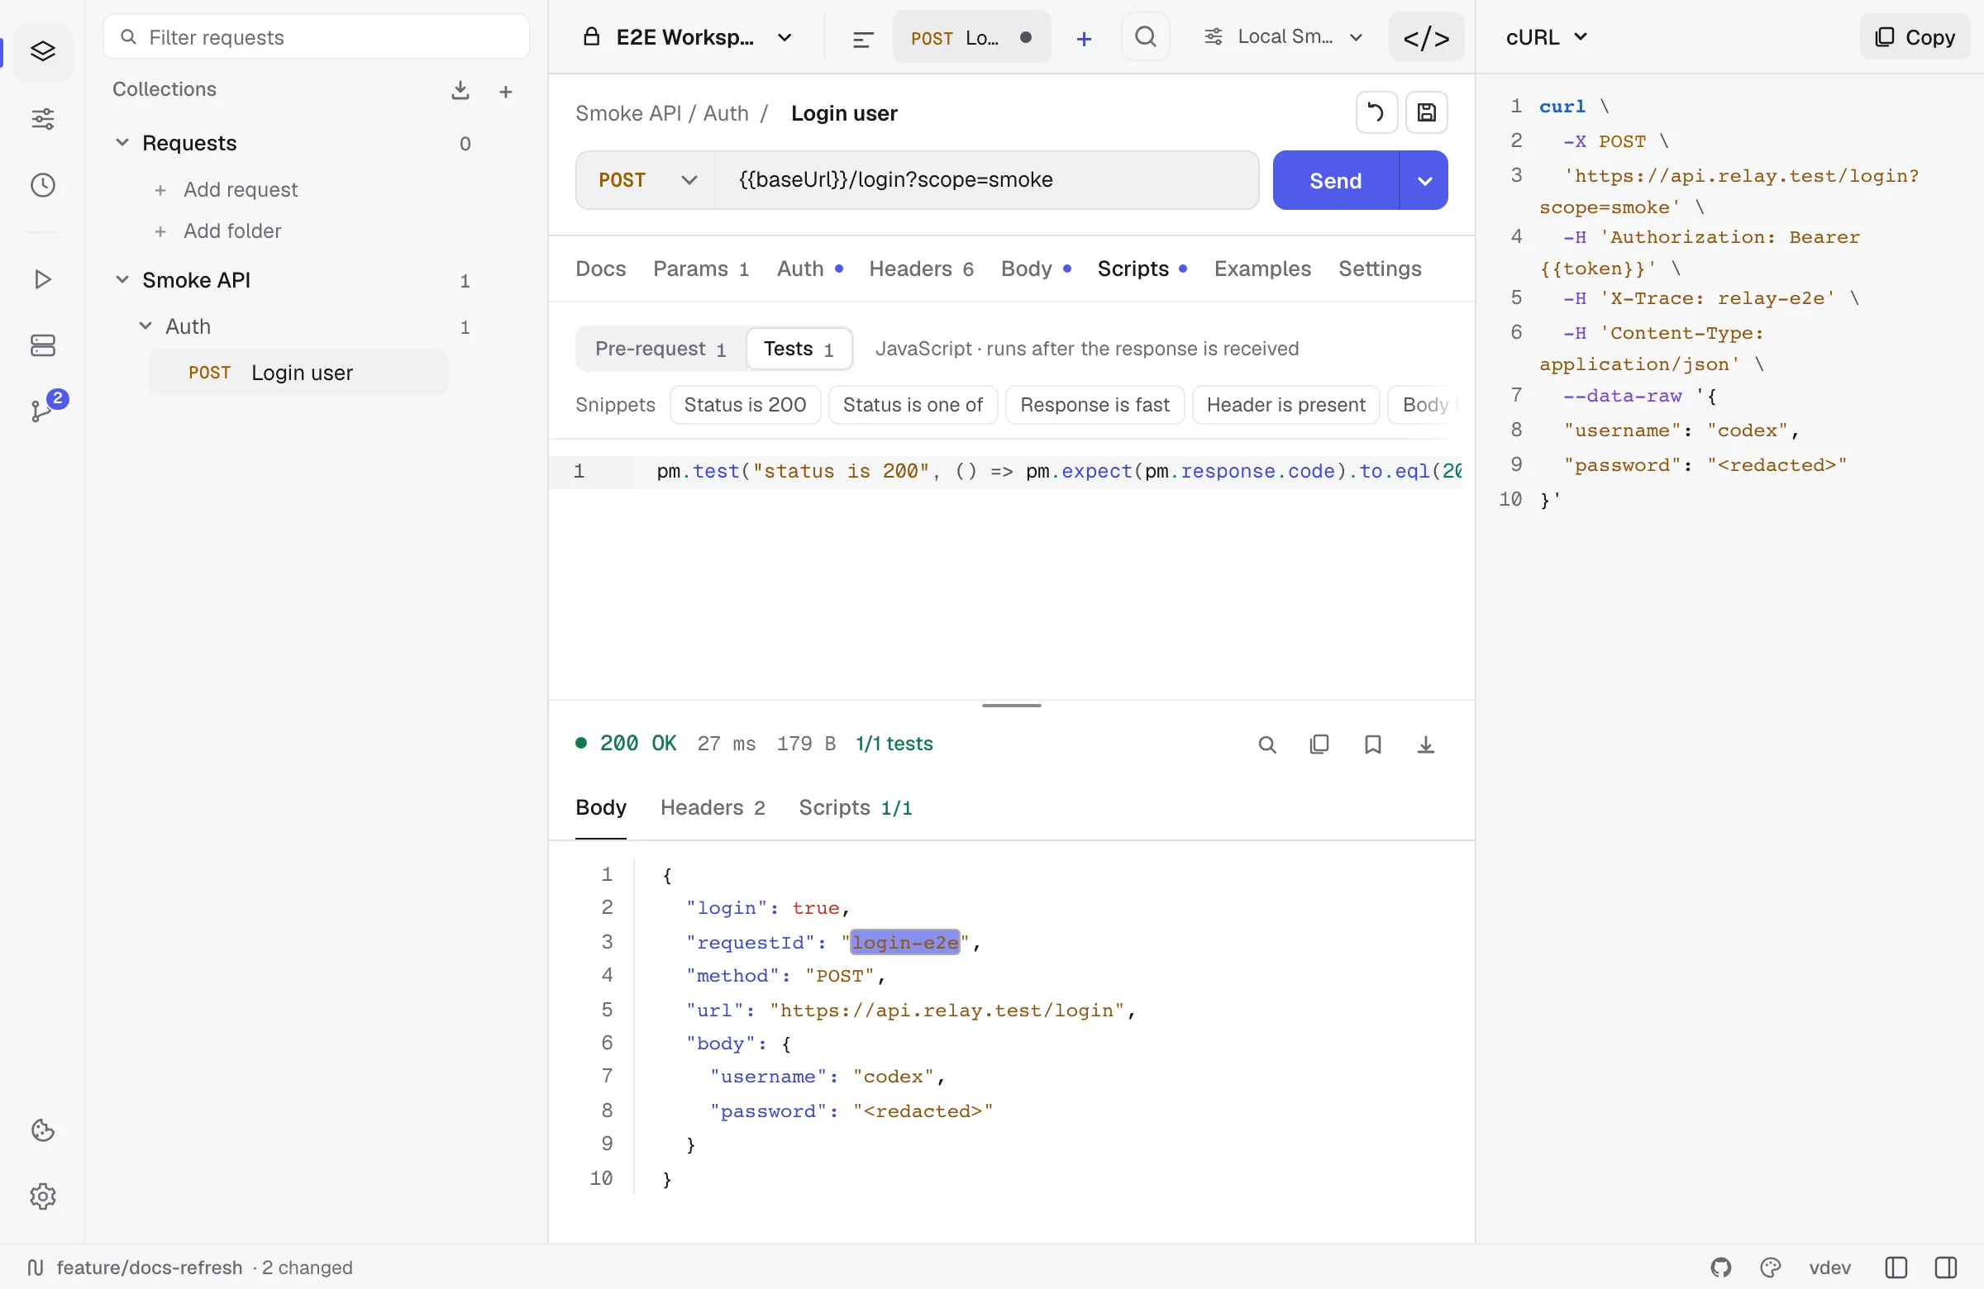Select the Tests script segment

(x=798, y=349)
